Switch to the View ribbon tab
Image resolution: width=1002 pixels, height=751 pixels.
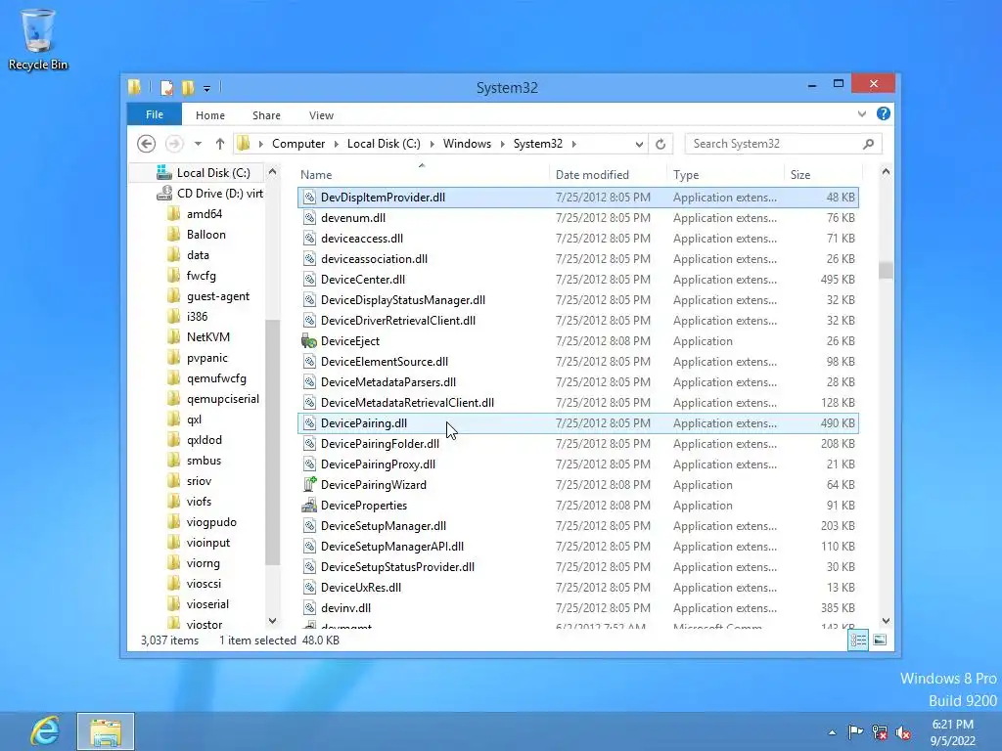(x=321, y=115)
